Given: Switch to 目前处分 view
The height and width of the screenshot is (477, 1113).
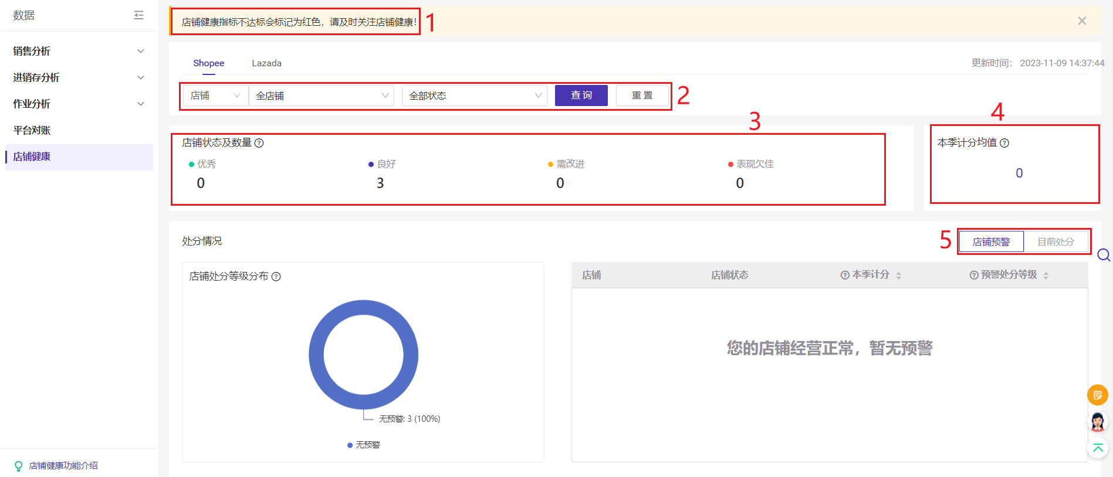Looking at the screenshot, I should 1056,241.
